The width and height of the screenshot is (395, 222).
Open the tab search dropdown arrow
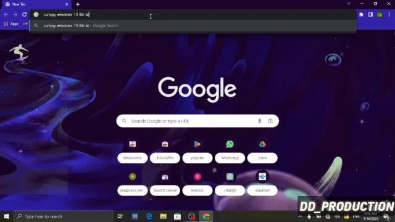click(x=349, y=4)
